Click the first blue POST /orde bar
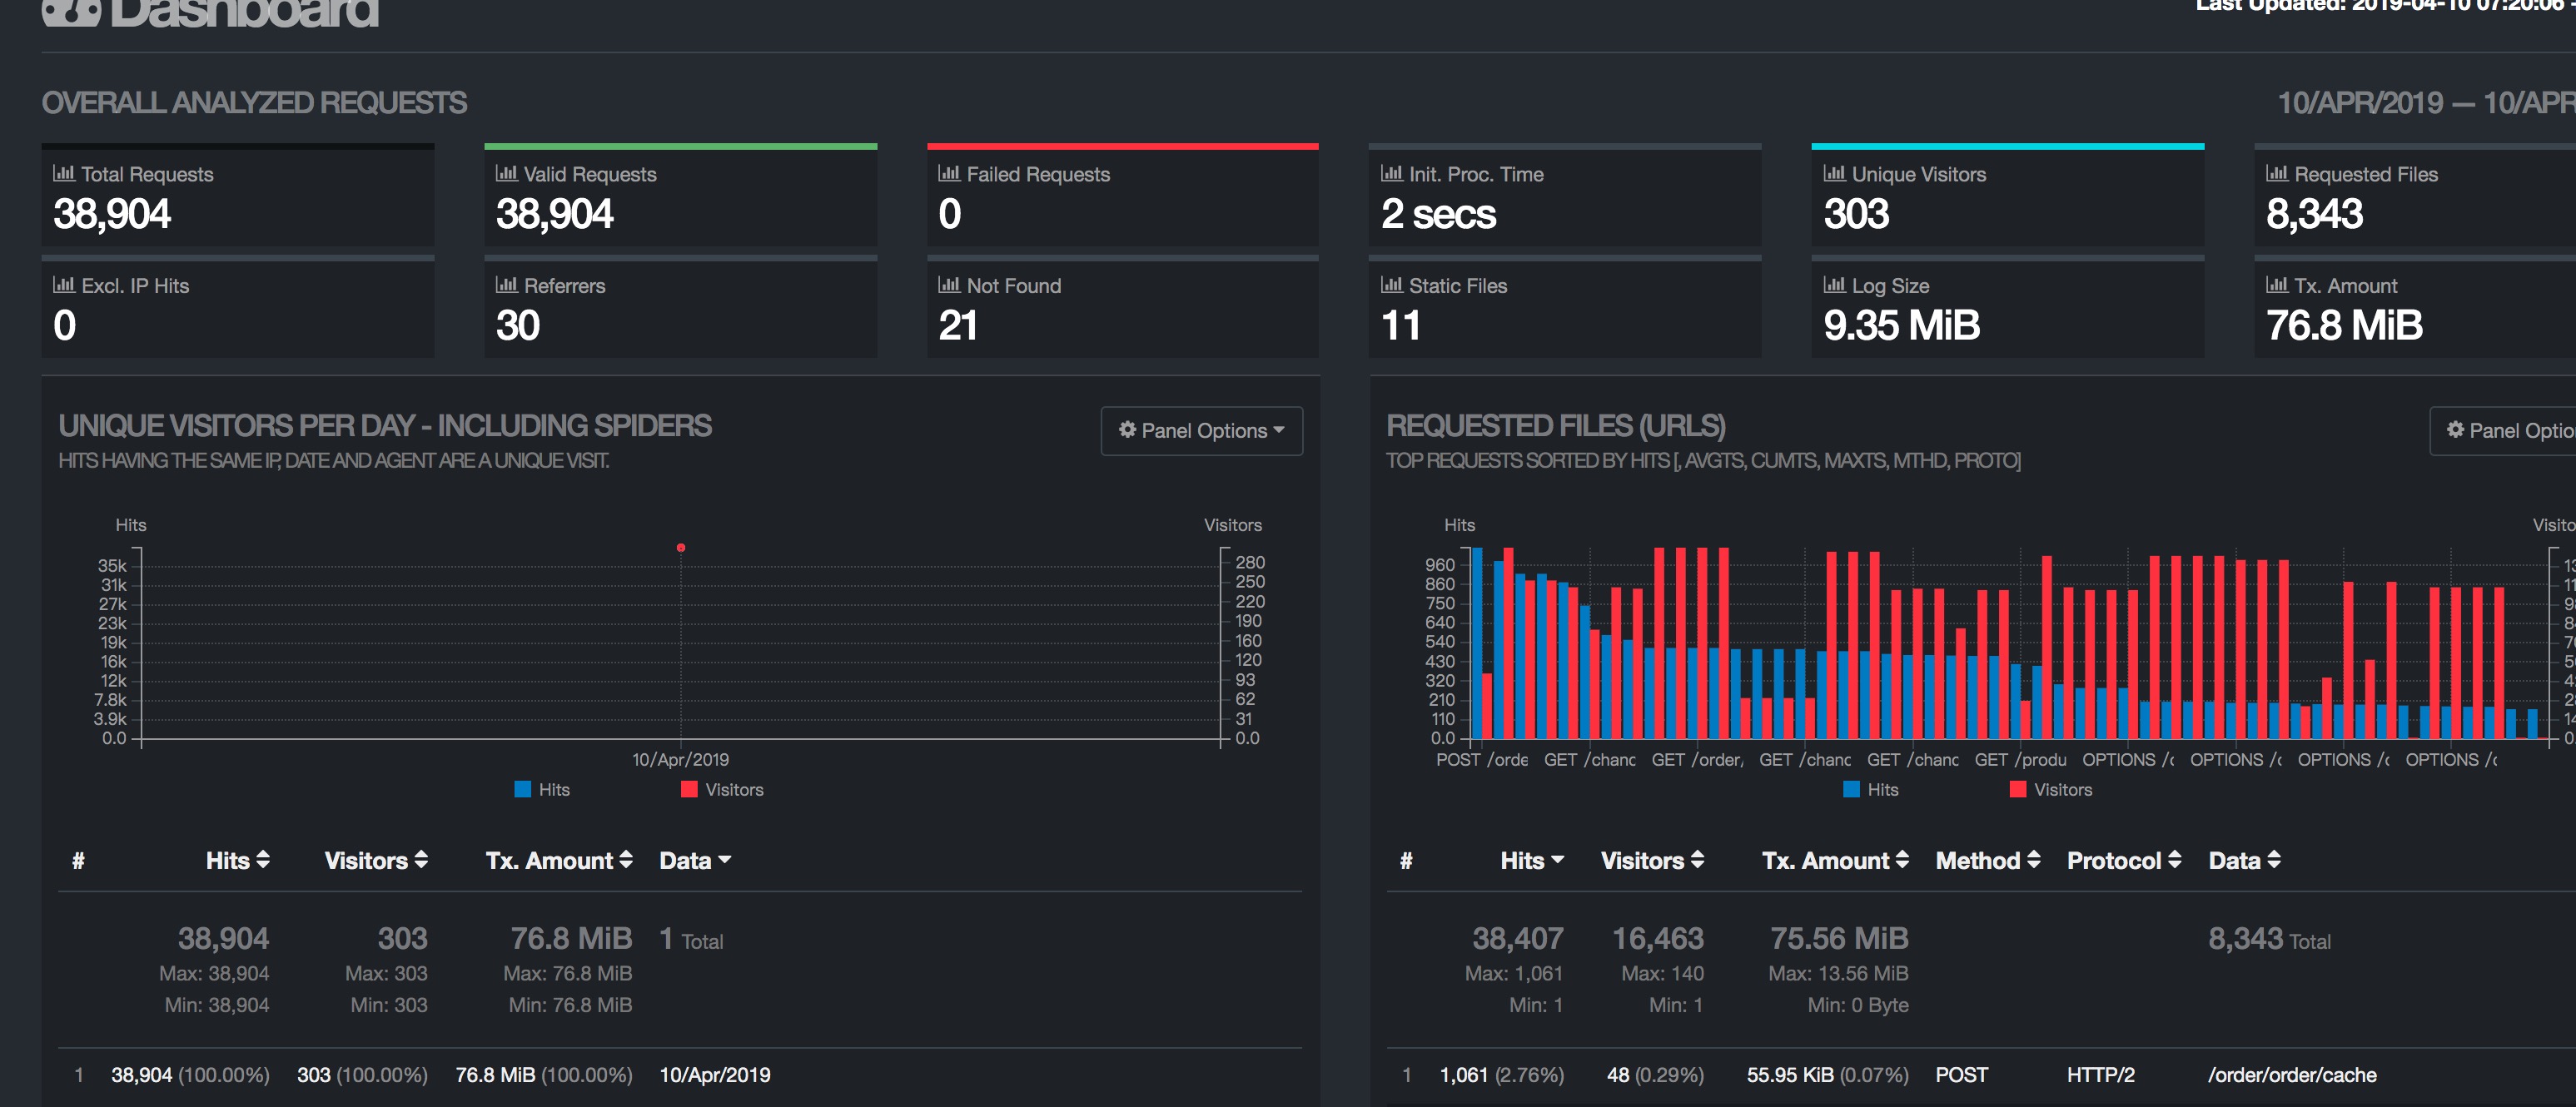The width and height of the screenshot is (2576, 1107). pos(1477,643)
